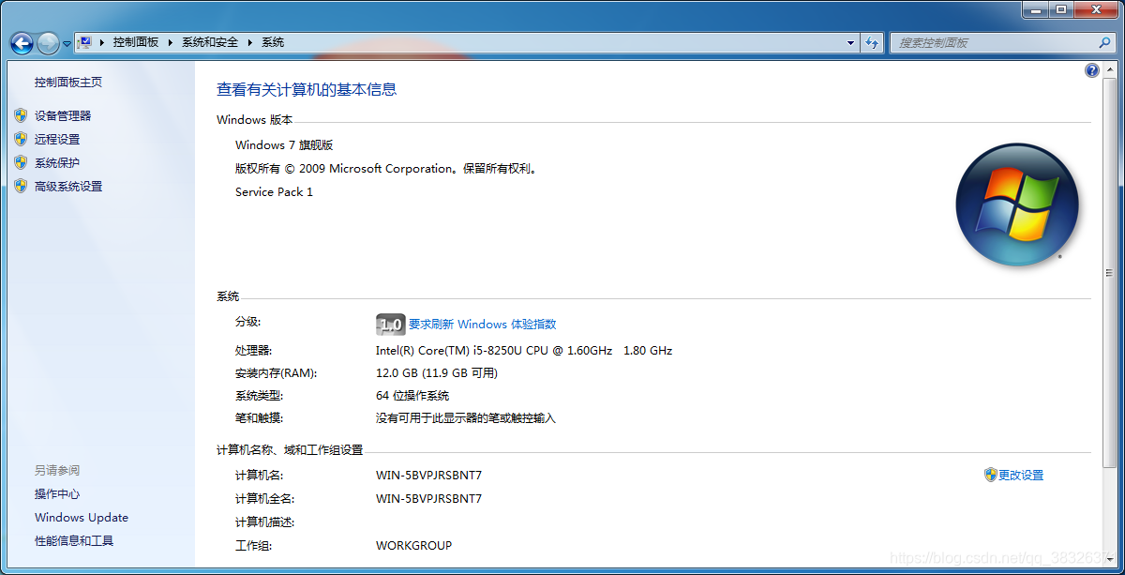Open 远程设置 from the sidebar
1125x575 pixels.
coord(57,139)
